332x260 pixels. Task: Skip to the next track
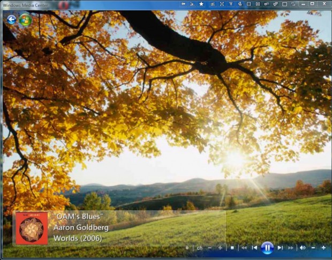tap(280, 248)
